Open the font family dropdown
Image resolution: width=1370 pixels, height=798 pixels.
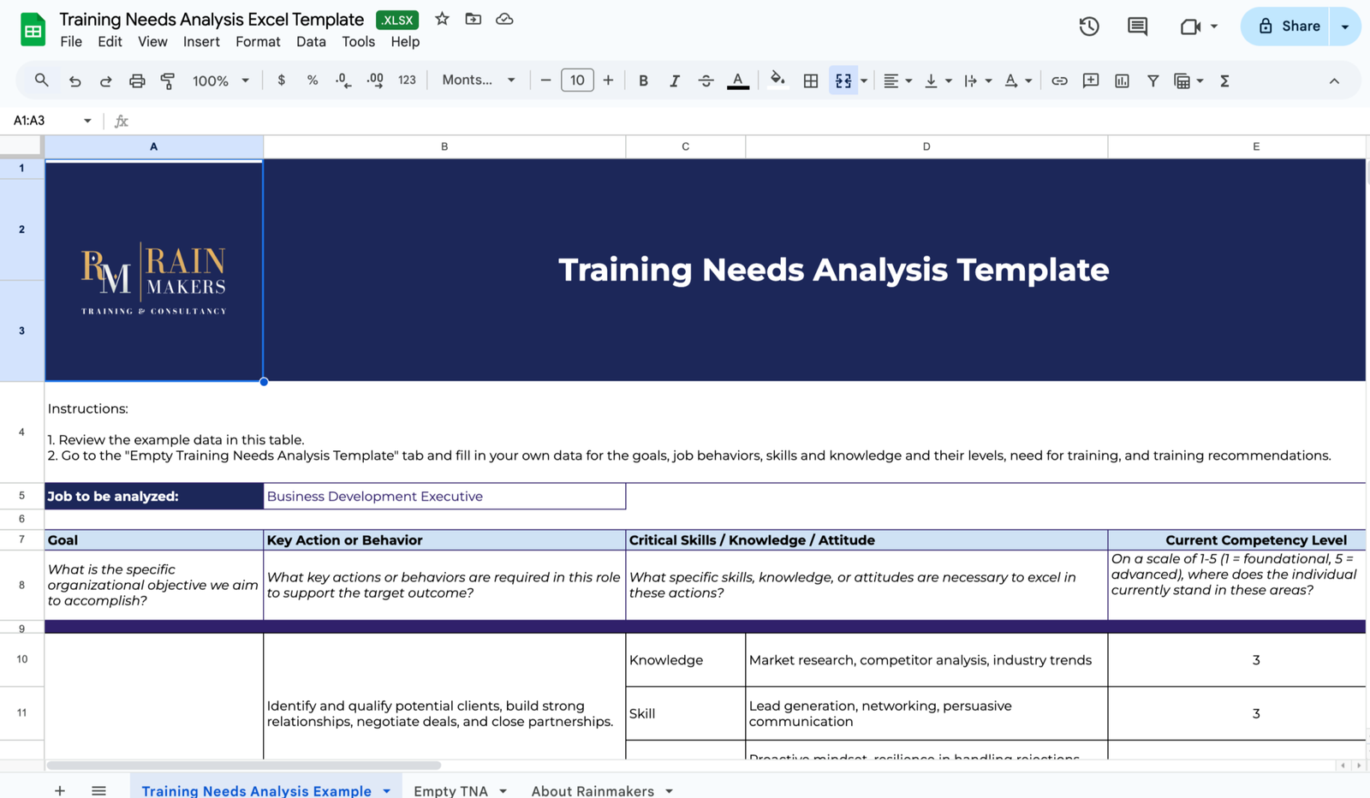(x=477, y=80)
